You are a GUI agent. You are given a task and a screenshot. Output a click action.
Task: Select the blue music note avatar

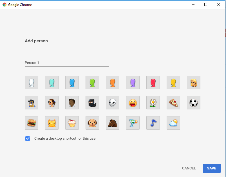[x=153, y=123]
